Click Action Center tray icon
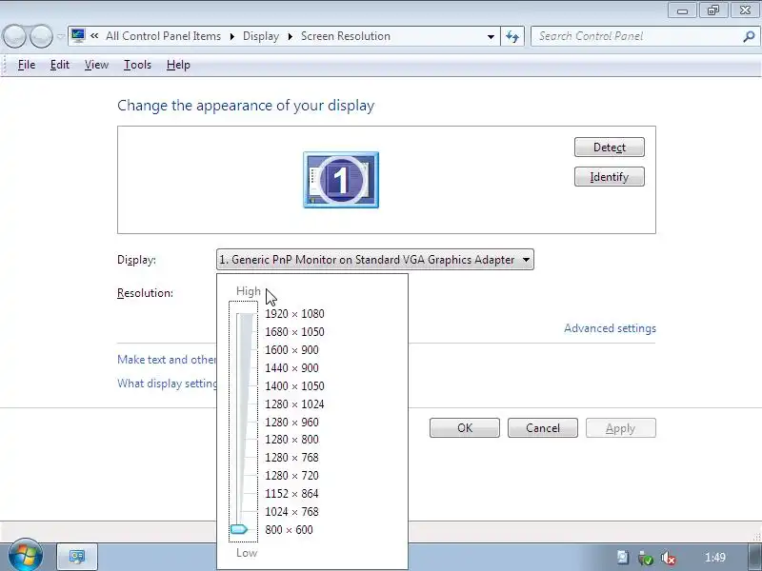This screenshot has width=762, height=571. [x=623, y=558]
